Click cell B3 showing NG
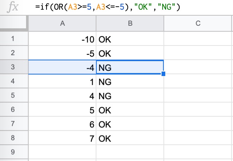Screen dimensions: 233x161 [130, 67]
